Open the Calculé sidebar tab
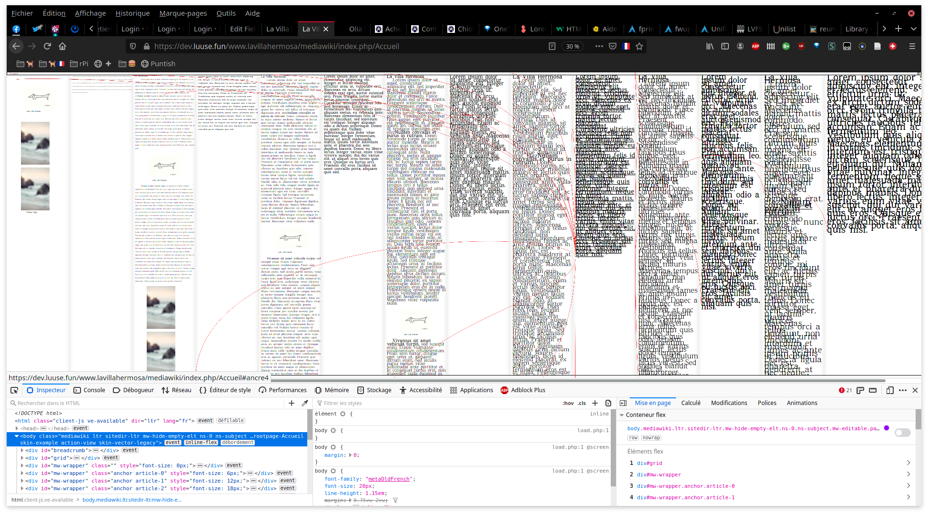Viewport: 928px width, 514px height. [x=690, y=403]
